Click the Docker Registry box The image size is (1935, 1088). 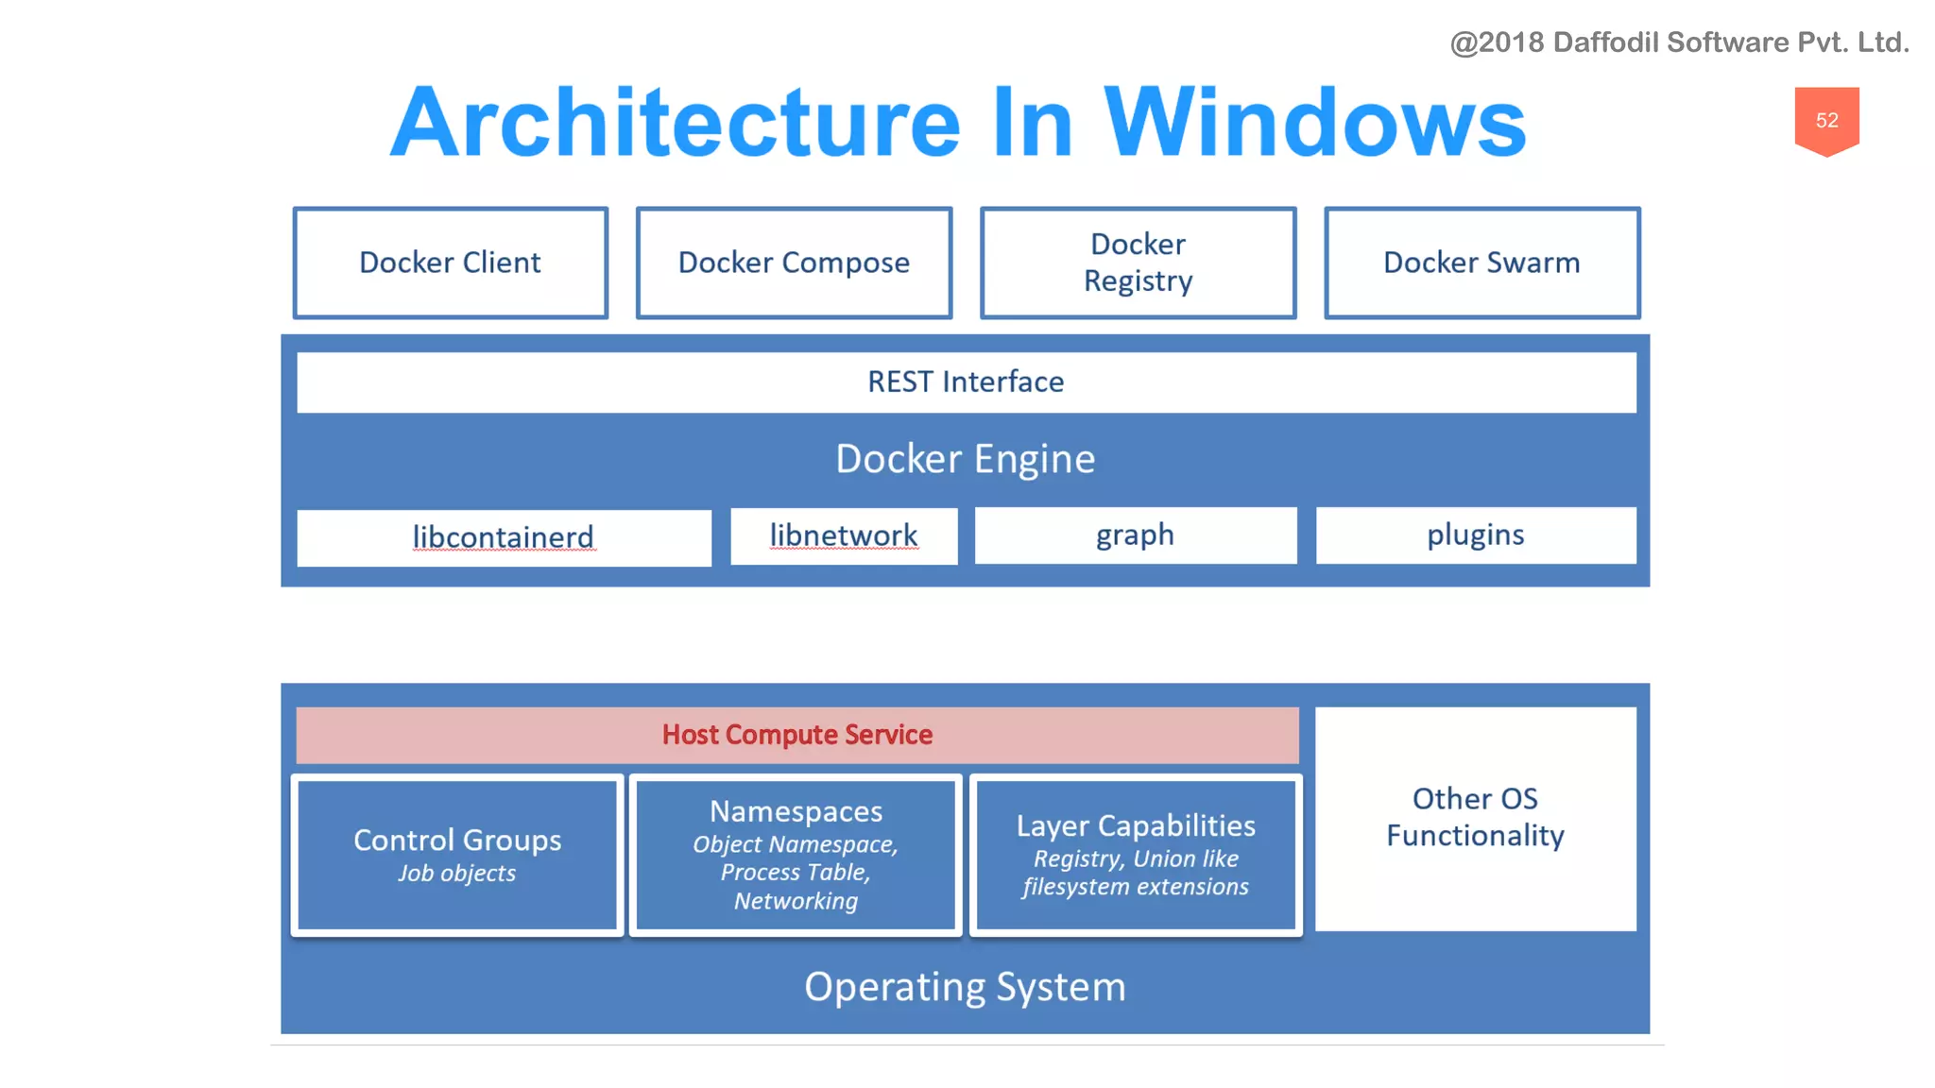pyautogui.click(x=1138, y=263)
